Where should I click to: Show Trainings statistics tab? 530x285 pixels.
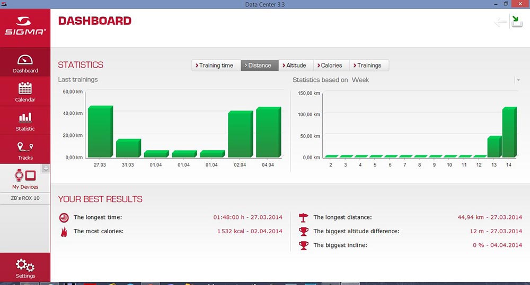[369, 66]
